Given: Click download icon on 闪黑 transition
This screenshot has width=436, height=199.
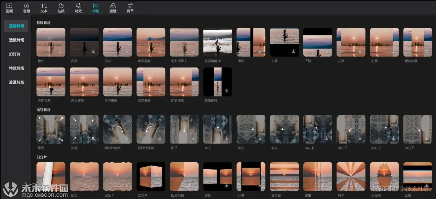Looking at the screenshot, I should pos(93,51).
